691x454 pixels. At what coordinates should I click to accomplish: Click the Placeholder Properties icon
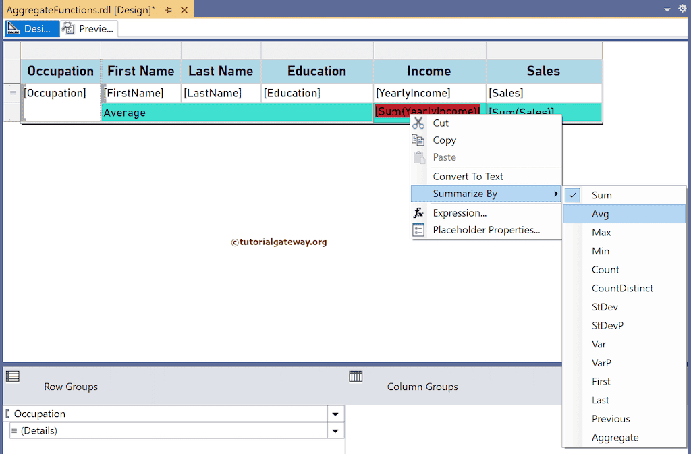pos(419,229)
